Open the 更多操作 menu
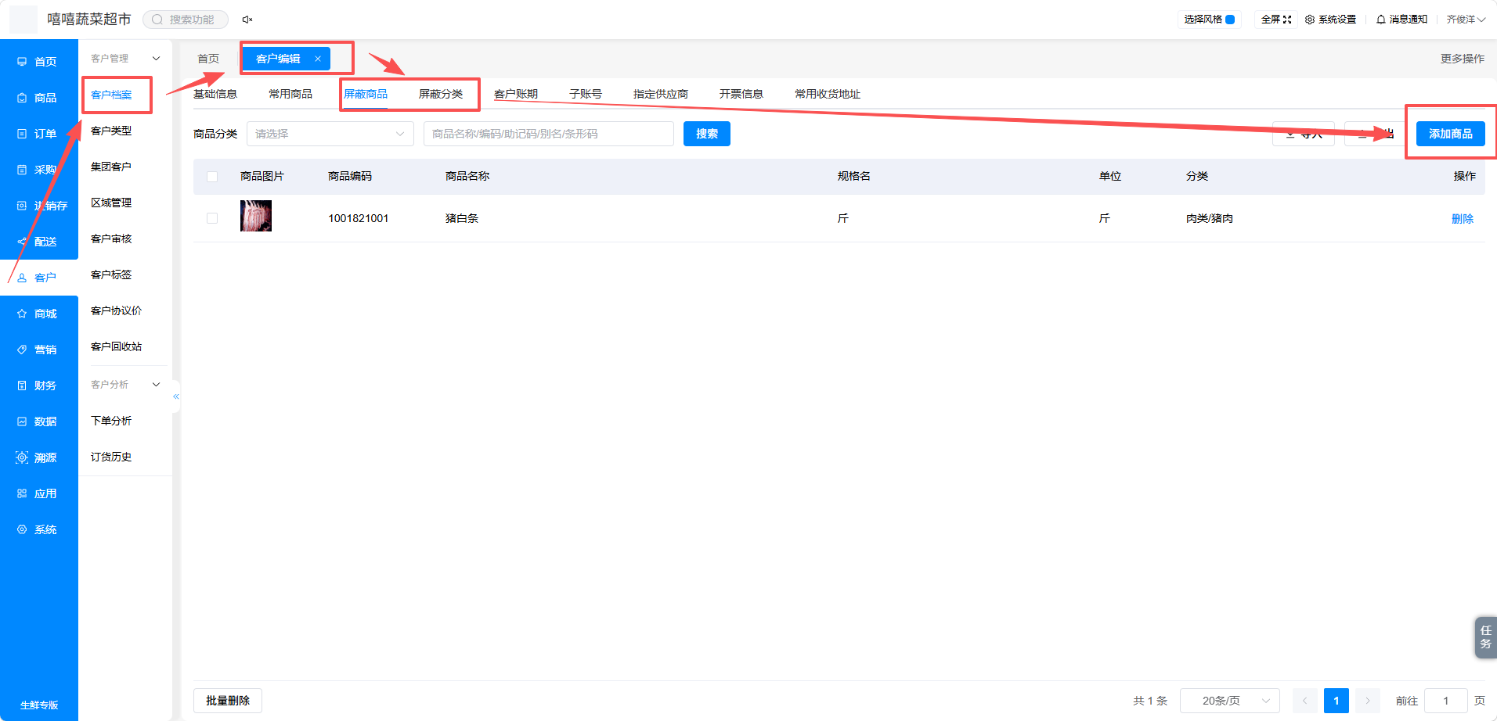This screenshot has width=1497, height=721. pyautogui.click(x=1463, y=59)
